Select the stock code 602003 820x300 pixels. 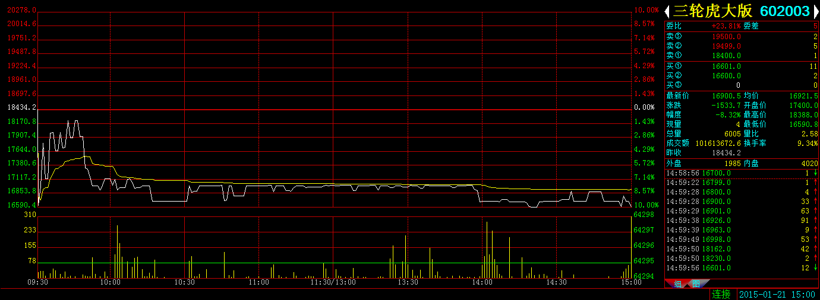785,11
